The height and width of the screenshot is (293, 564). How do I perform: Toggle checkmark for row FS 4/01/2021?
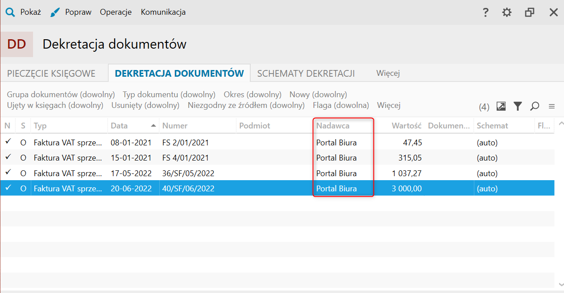8,157
